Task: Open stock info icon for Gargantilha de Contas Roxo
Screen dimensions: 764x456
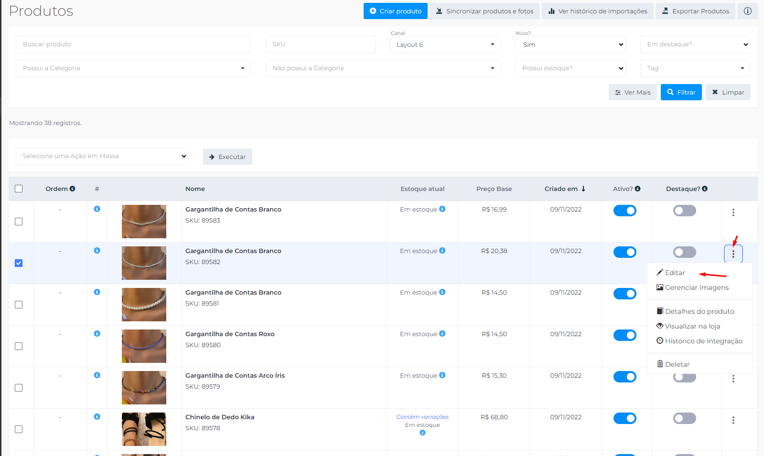Action: coord(442,333)
